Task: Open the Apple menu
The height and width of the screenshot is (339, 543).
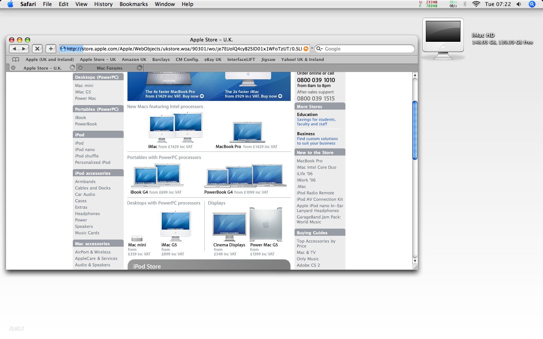Action: (11, 4)
